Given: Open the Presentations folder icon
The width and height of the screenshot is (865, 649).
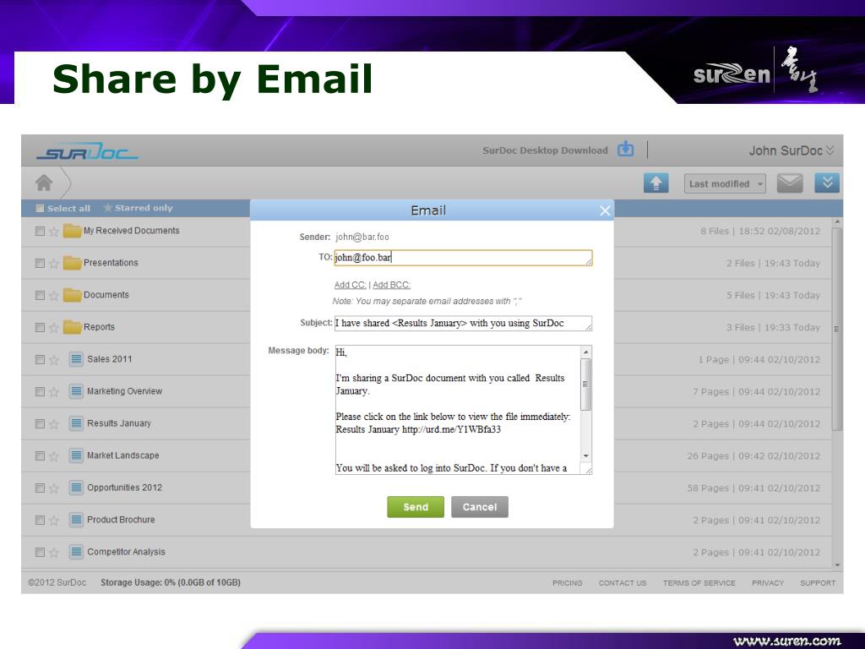Looking at the screenshot, I should tap(73, 262).
